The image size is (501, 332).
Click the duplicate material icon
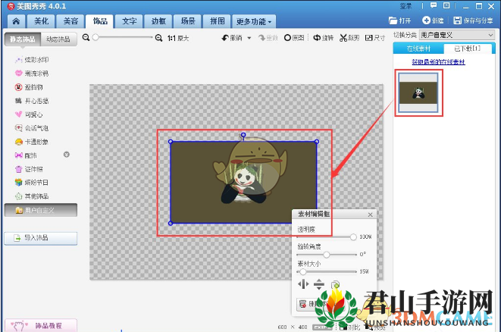click(x=335, y=284)
